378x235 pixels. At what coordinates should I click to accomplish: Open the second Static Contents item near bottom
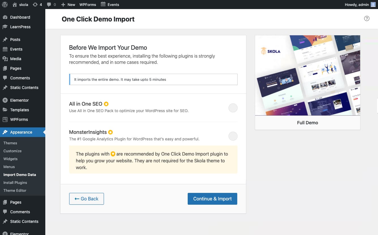click(x=23, y=221)
